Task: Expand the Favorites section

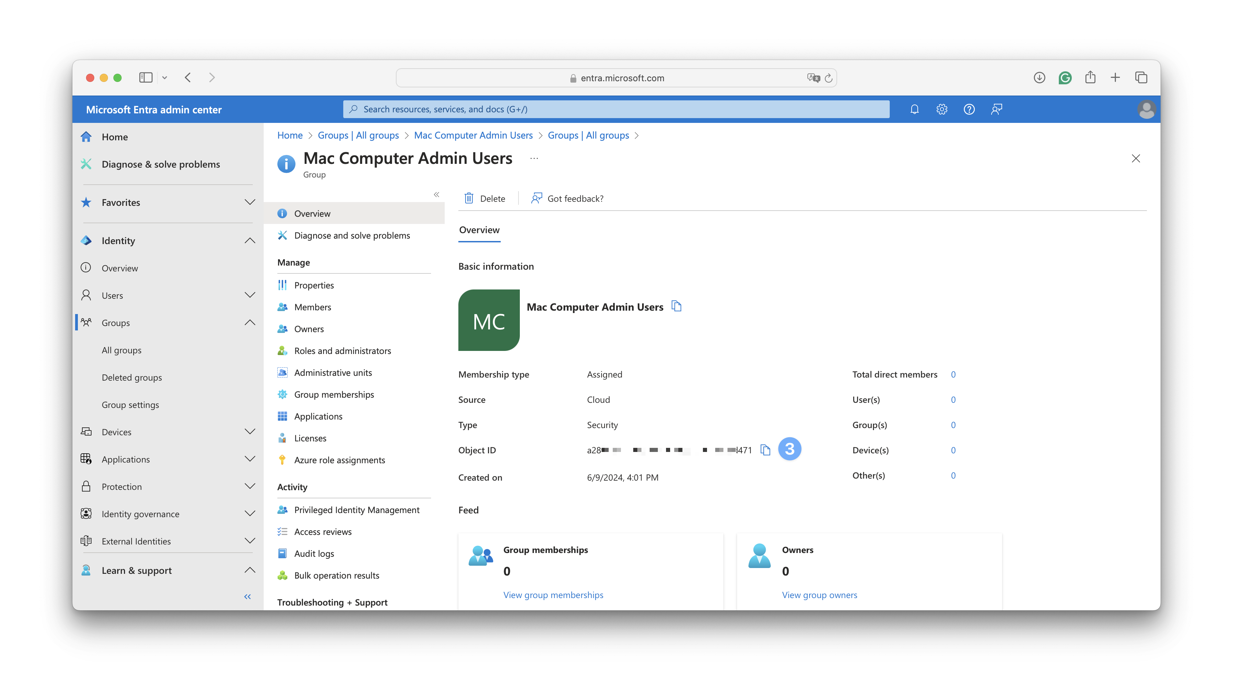Action: click(249, 202)
